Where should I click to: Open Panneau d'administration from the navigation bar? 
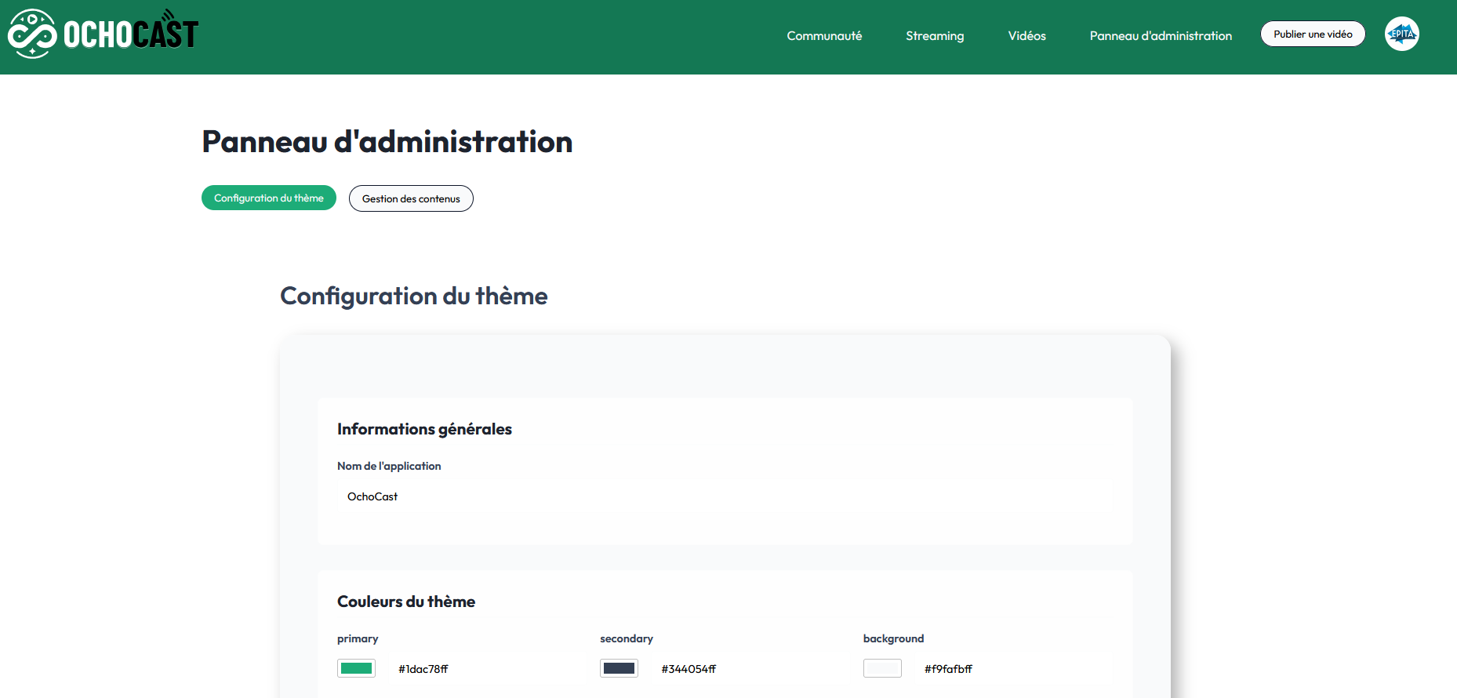(1160, 36)
